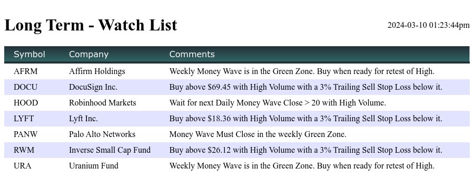Click Palo Alto Networks company name
The width and height of the screenshot is (474, 189).
pyautogui.click(x=102, y=134)
